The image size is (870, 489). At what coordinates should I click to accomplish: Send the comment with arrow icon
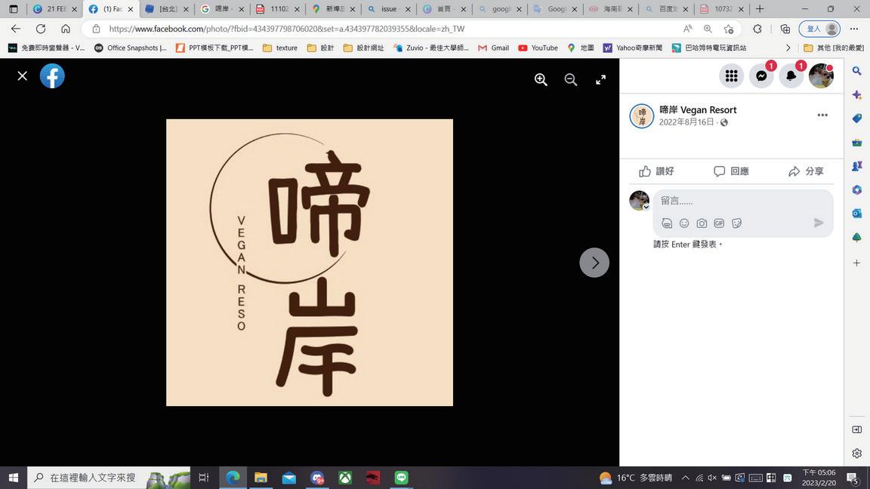click(x=819, y=223)
